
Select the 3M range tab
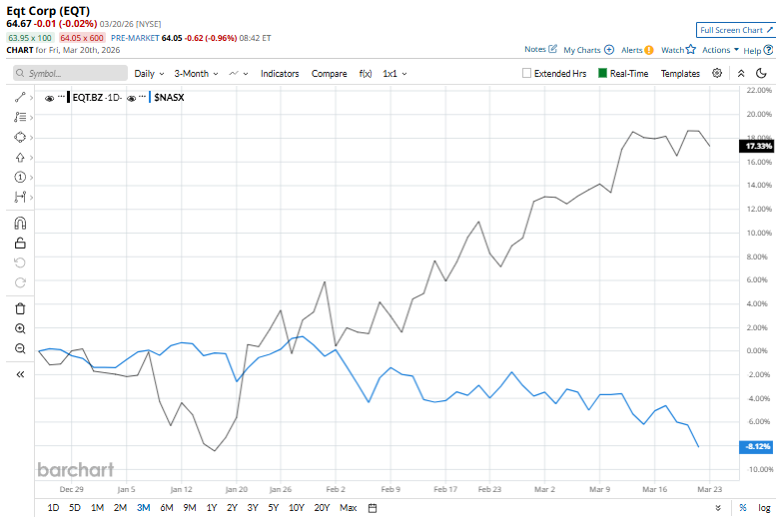144,508
